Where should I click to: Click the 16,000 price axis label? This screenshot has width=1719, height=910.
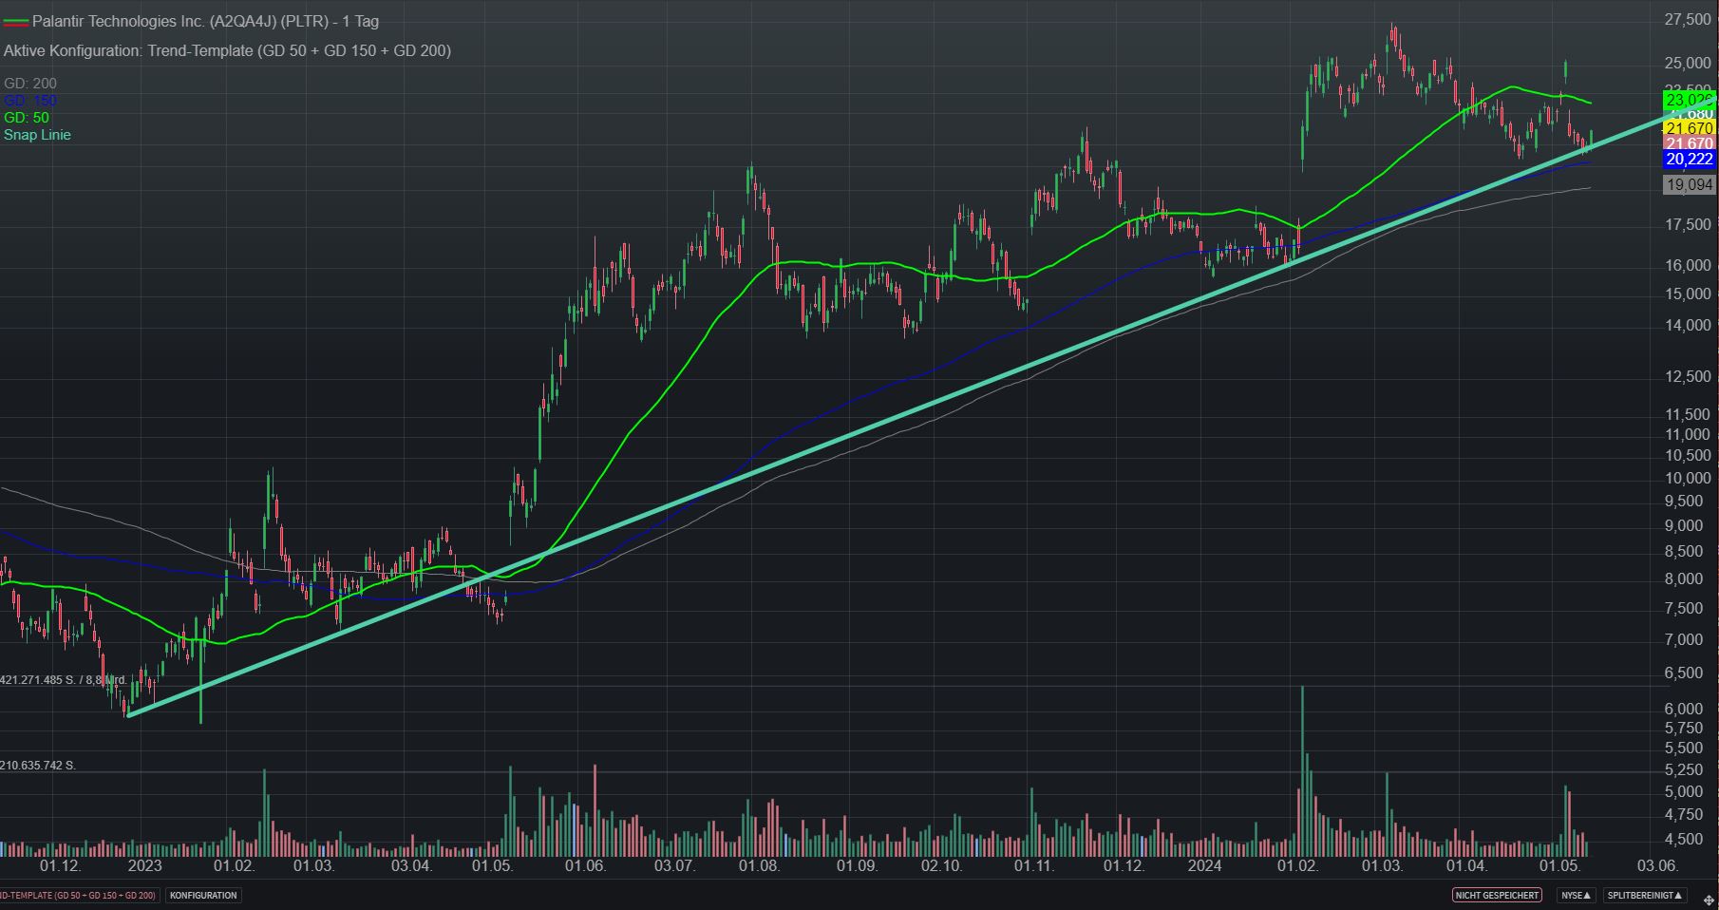pos(1688,266)
